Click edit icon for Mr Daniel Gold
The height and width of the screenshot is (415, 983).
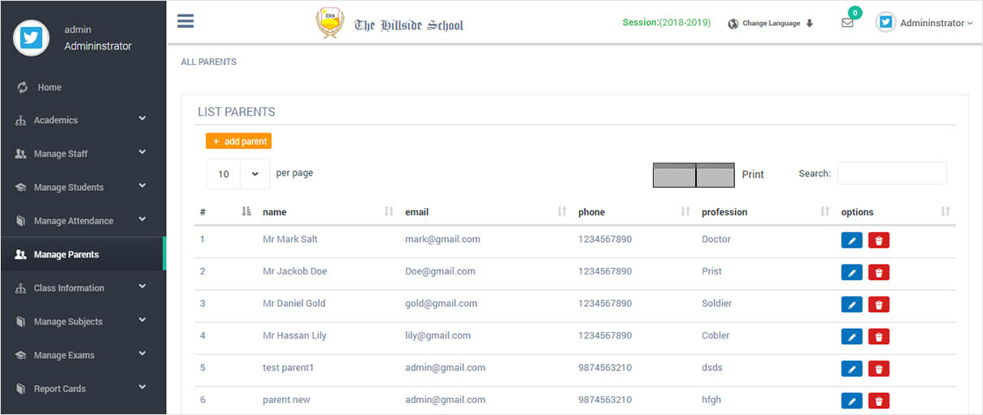click(851, 305)
